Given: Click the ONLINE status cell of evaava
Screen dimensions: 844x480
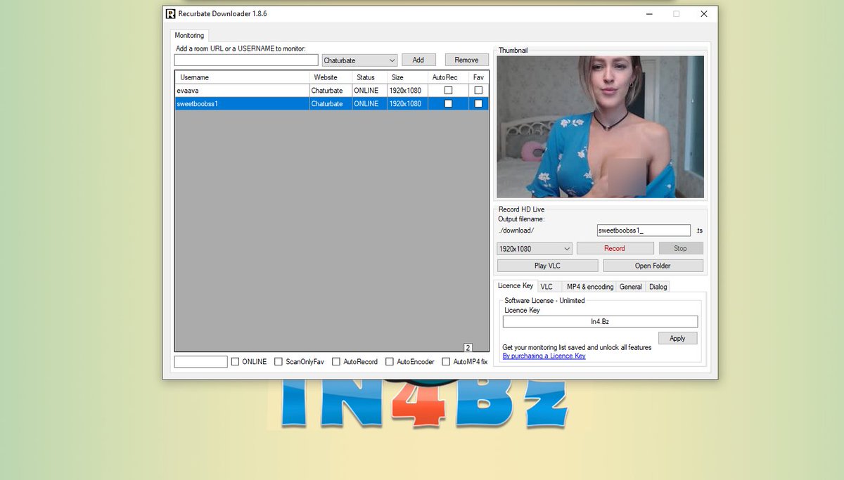Looking at the screenshot, I should [369, 91].
